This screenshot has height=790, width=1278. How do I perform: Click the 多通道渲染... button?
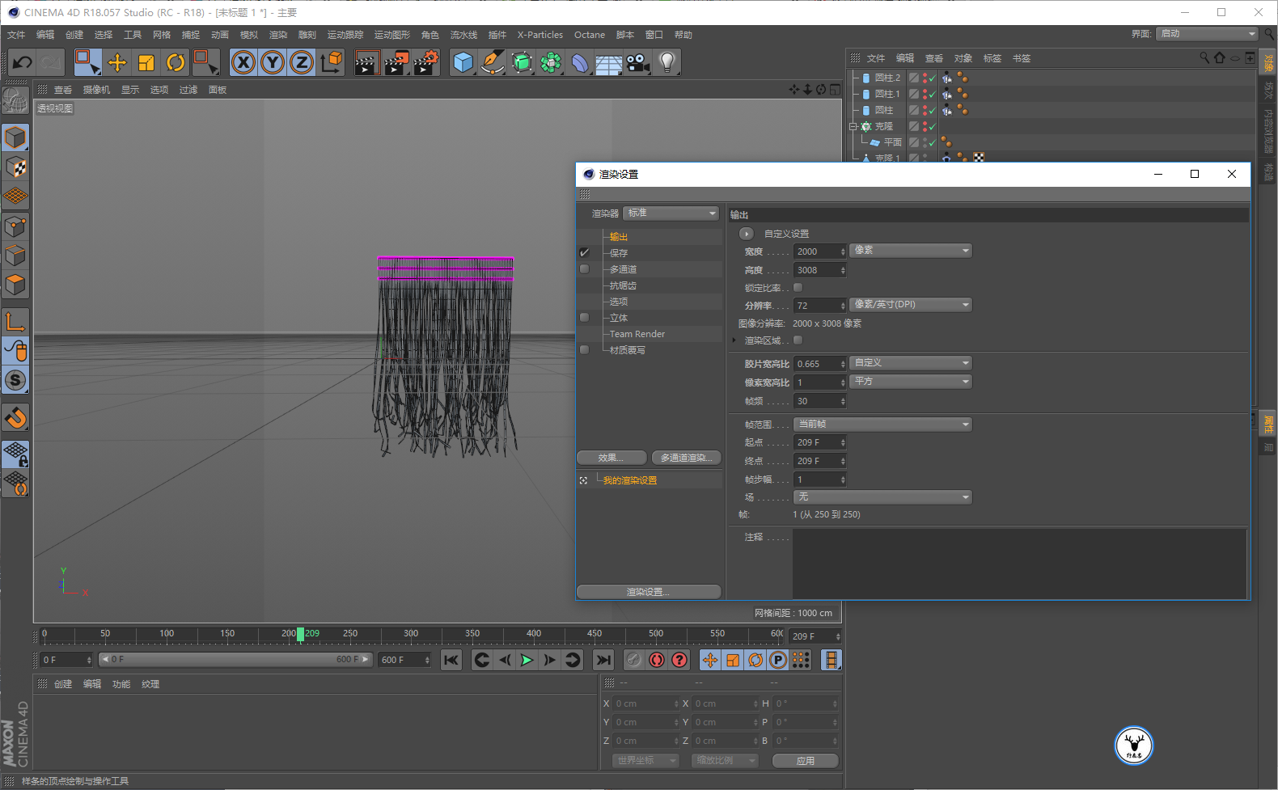pyautogui.click(x=687, y=458)
